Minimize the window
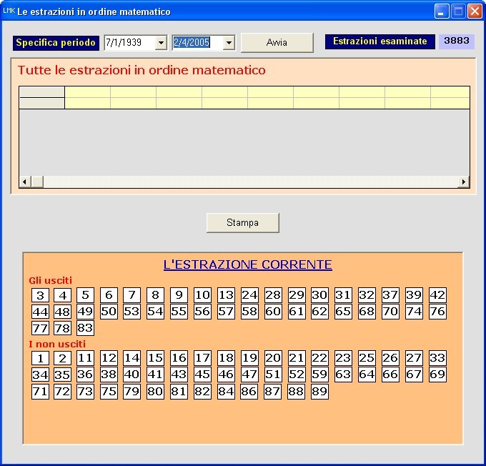The height and width of the screenshot is (466, 486). tap(442, 11)
